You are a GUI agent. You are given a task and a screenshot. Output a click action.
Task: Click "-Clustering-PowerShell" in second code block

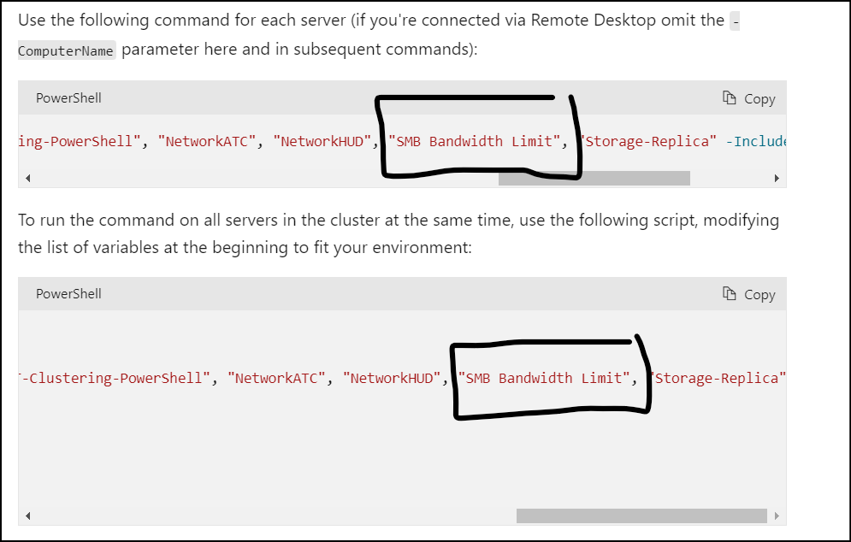[x=115, y=378]
